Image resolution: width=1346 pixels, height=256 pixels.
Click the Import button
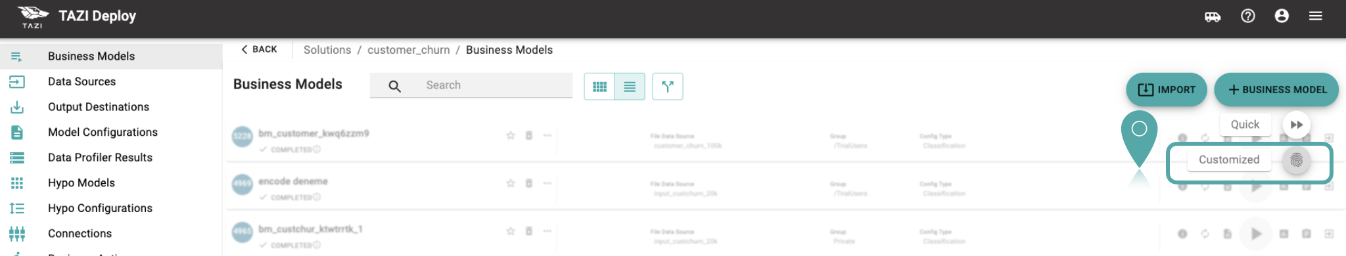[x=1167, y=90]
